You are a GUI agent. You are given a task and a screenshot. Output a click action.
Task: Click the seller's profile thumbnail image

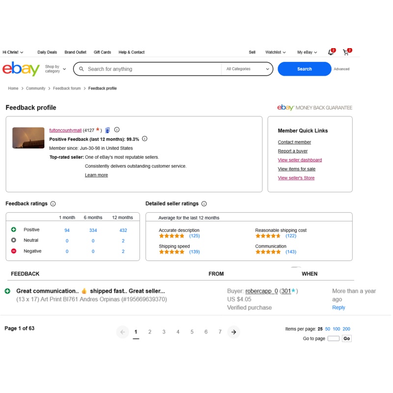pos(28,138)
